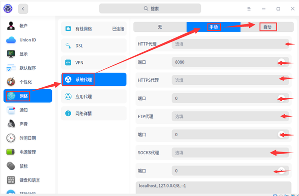Click the HTTPS port field

tap(230, 98)
